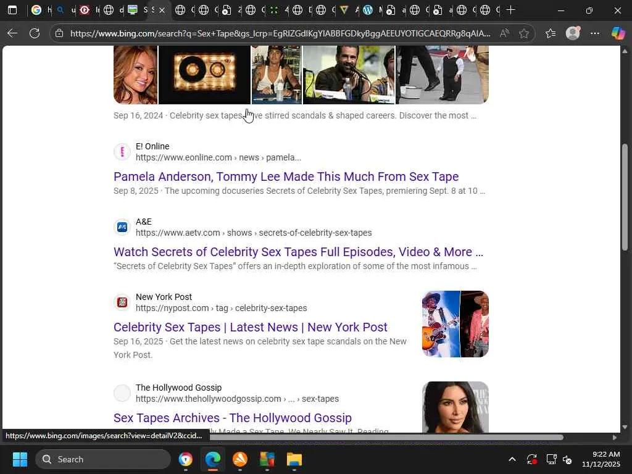Click the aetv.com URL breadcrumb
This screenshot has height=474, width=632.
tap(254, 233)
